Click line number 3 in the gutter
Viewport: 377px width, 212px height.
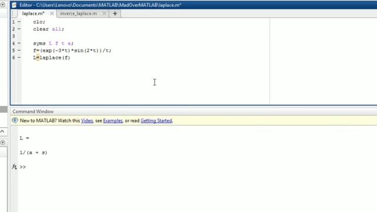pos(14,37)
